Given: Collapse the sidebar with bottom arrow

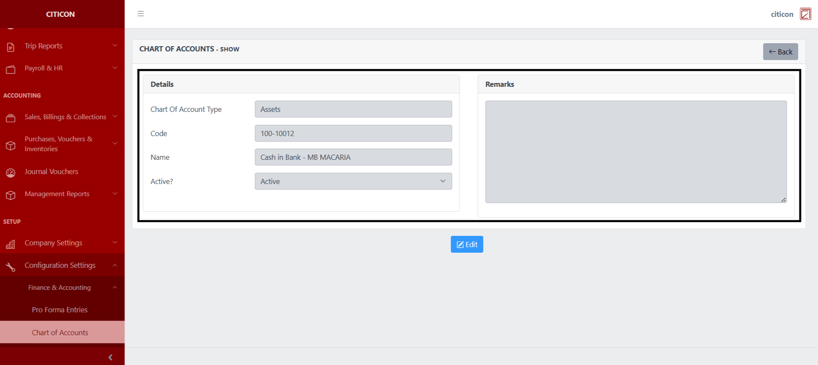Looking at the screenshot, I should pos(110,357).
